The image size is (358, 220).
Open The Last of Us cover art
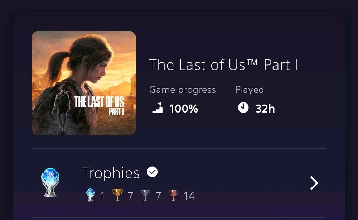click(x=84, y=83)
